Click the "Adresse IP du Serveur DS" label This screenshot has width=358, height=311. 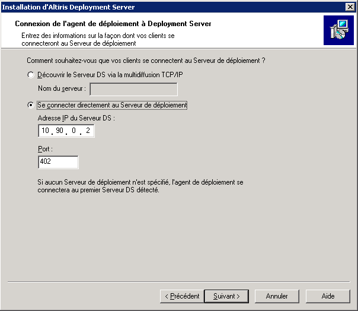[76, 118]
